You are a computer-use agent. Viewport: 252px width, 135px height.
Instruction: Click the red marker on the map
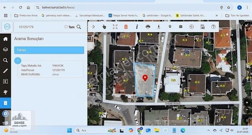coord(145,78)
